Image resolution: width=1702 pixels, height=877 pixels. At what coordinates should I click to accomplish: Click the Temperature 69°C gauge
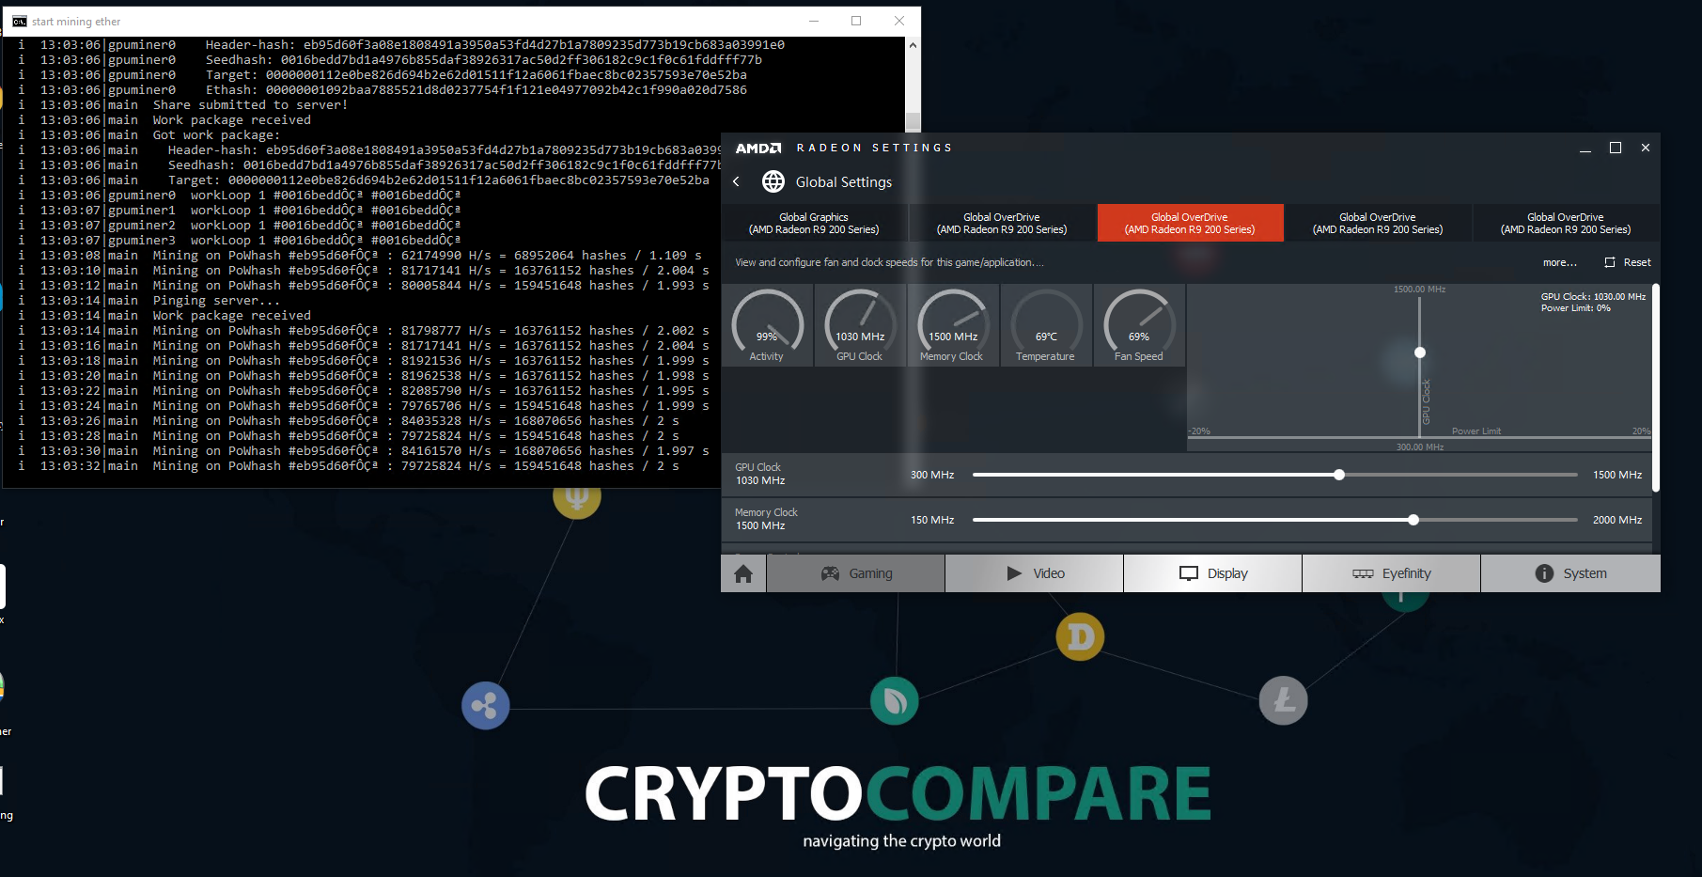click(x=1046, y=325)
